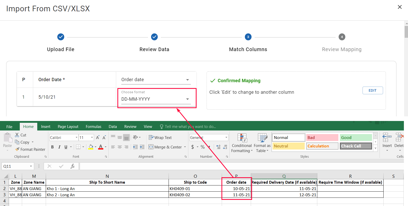Viewport: 408px width, 206px height.
Task: Apply the Good cell style
Action: click(356, 137)
